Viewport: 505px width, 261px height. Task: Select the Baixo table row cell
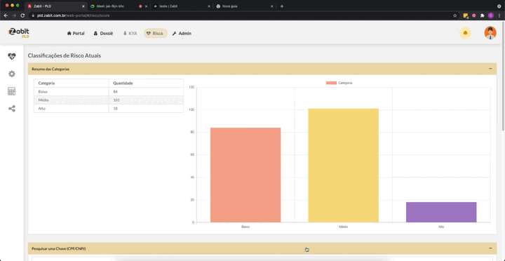(71, 92)
